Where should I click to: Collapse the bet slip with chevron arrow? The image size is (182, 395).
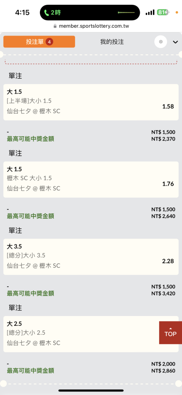pos(175,42)
